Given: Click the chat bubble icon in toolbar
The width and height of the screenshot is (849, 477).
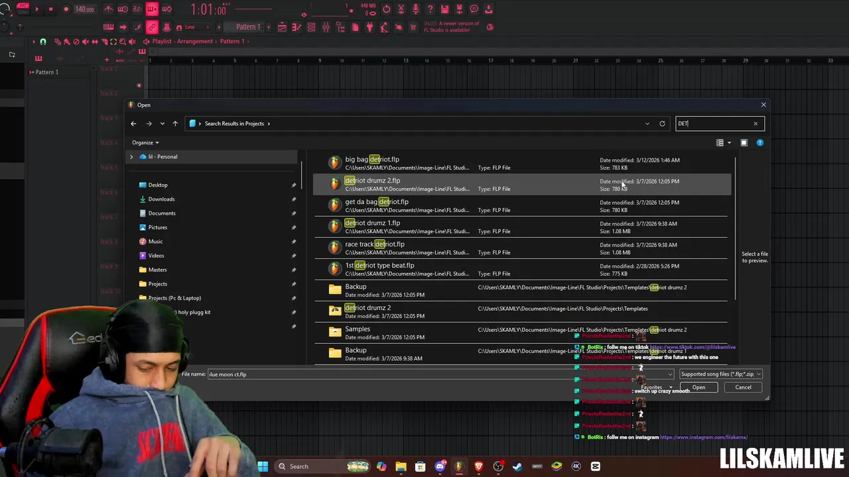Looking at the screenshot, I should pos(474,9).
